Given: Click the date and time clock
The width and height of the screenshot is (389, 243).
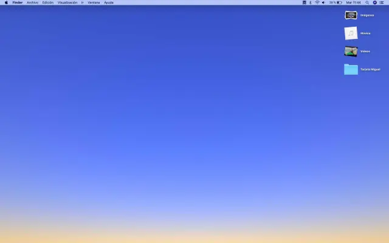Looking at the screenshot, I should click(353, 2).
